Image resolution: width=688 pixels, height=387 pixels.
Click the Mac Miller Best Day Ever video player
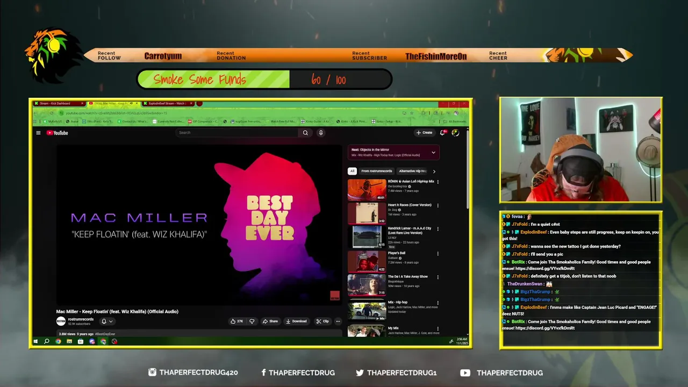tap(199, 225)
